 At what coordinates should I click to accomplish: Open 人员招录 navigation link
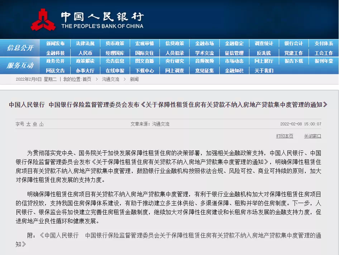tap(175, 53)
